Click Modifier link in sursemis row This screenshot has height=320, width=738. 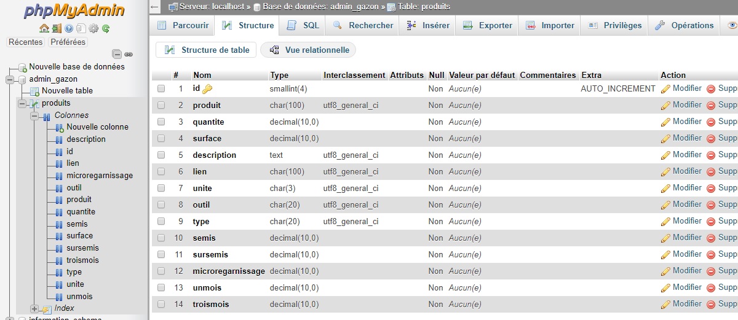687,254
